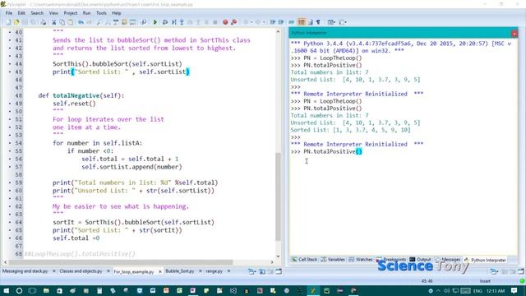This screenshot has width=526, height=296.
Task: Open the Project menu
Action: coord(71,13)
